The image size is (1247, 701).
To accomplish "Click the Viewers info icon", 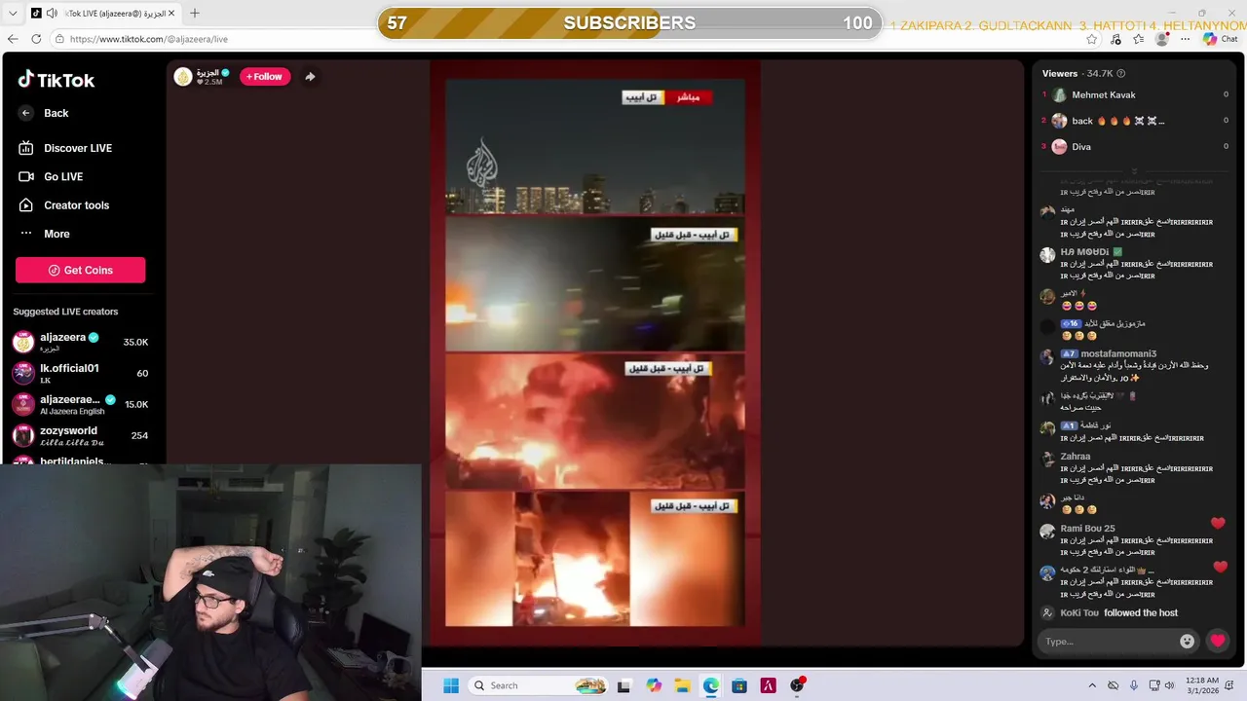I will pyautogui.click(x=1120, y=73).
